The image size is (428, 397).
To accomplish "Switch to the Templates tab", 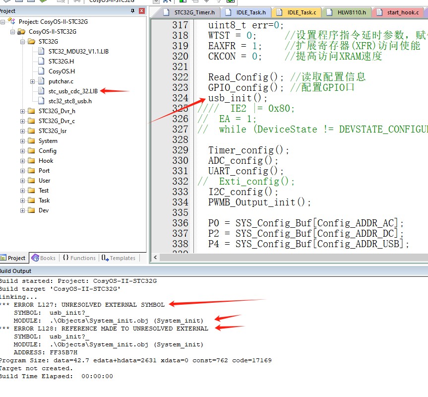I will click(119, 258).
